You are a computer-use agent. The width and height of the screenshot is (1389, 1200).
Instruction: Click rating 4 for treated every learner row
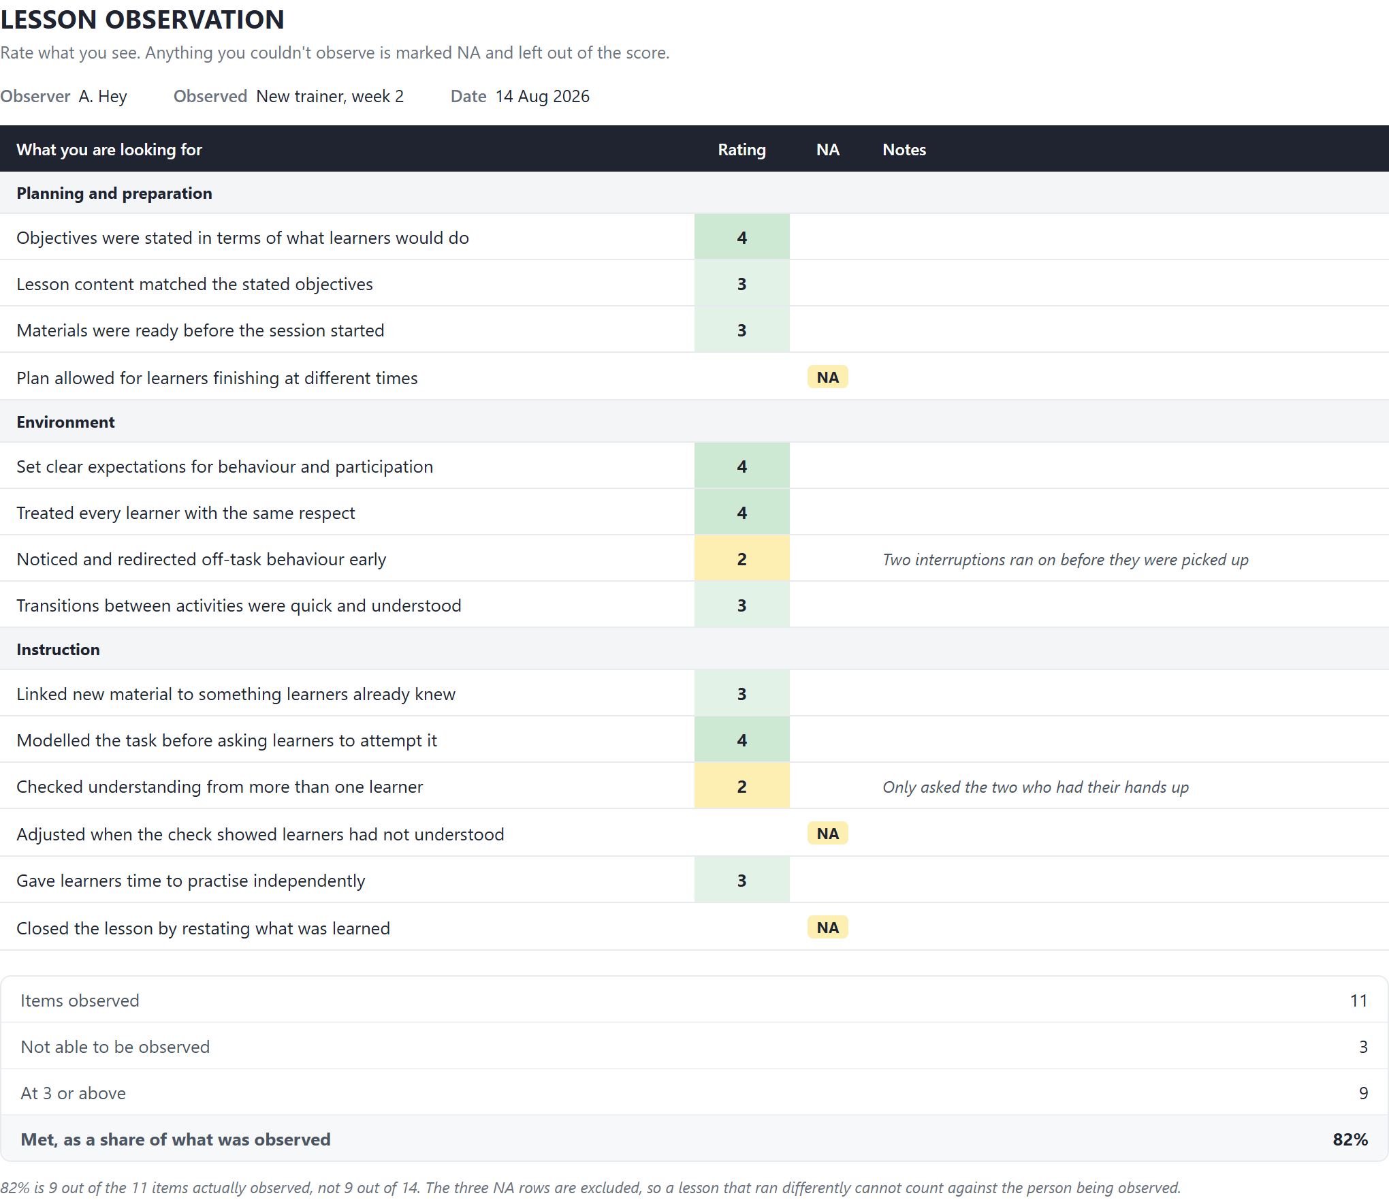pos(741,512)
